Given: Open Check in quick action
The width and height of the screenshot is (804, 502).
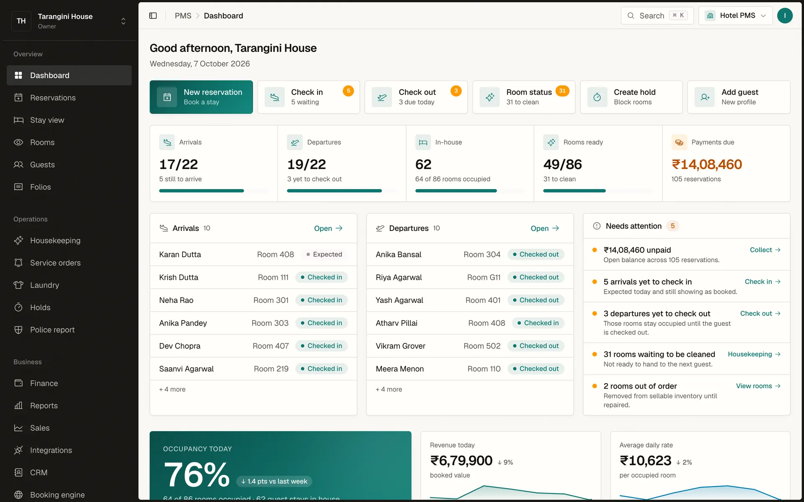Looking at the screenshot, I should 309,97.
